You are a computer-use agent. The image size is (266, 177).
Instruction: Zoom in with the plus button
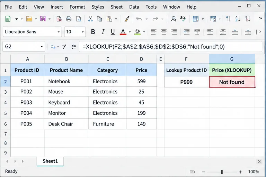pos(241,172)
